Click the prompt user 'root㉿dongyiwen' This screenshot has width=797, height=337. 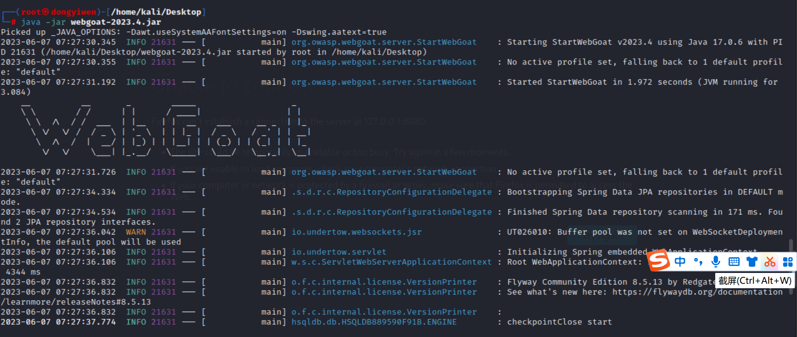59,12
